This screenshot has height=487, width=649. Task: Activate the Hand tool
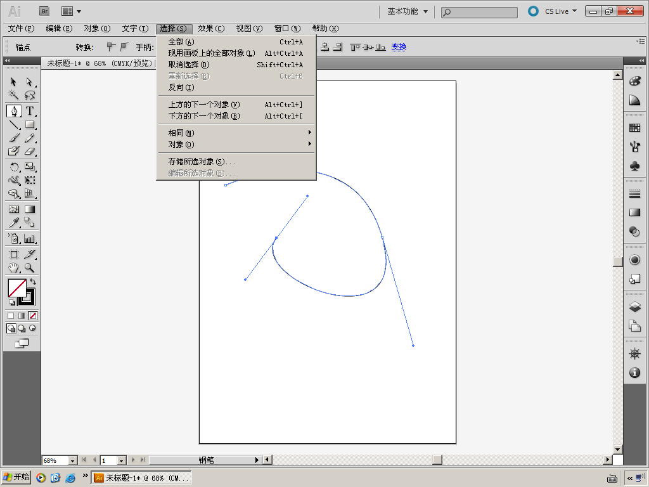[14, 268]
